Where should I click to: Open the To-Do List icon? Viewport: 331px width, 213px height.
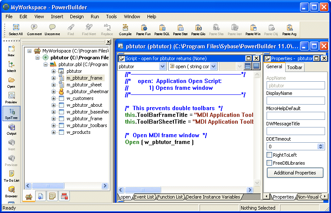pos(11,176)
